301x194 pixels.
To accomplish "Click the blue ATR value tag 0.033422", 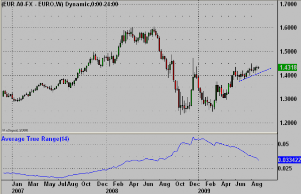I will click(289, 160).
